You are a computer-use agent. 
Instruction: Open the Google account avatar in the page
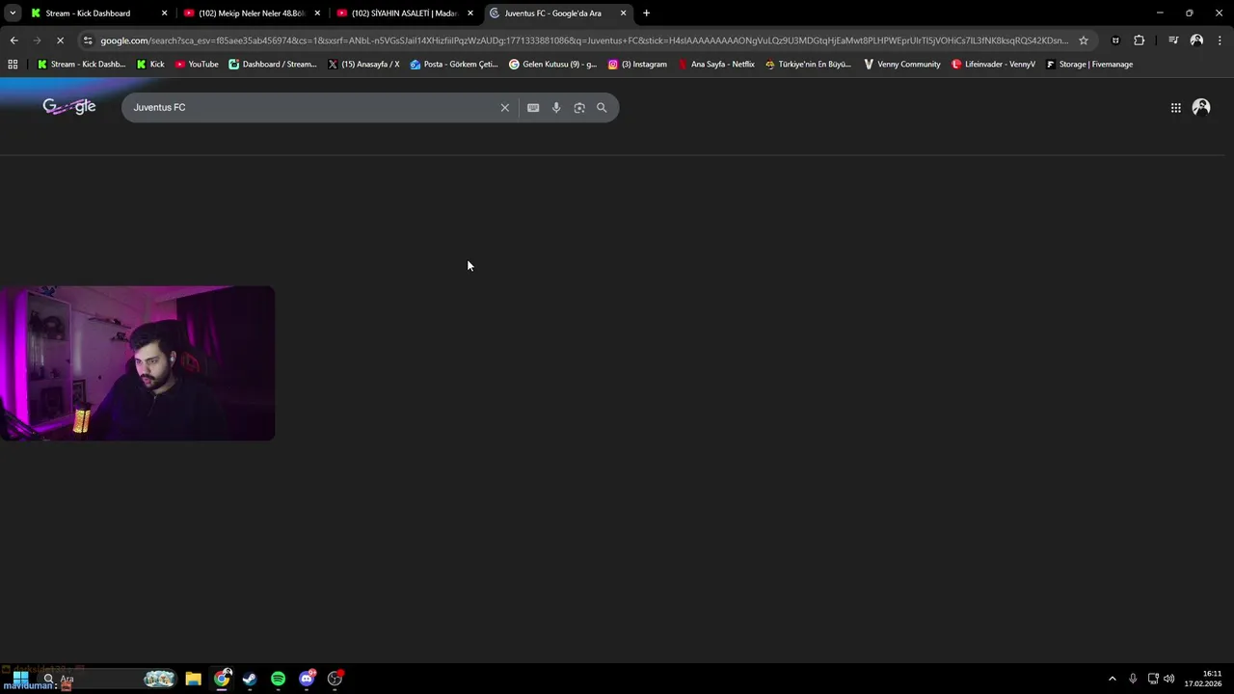(x=1201, y=107)
